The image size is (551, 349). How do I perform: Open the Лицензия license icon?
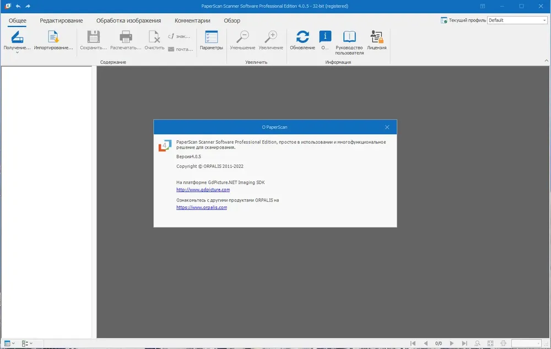pos(377,37)
